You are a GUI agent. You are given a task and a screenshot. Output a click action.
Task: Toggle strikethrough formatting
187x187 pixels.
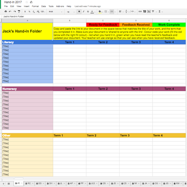coord(88,12)
